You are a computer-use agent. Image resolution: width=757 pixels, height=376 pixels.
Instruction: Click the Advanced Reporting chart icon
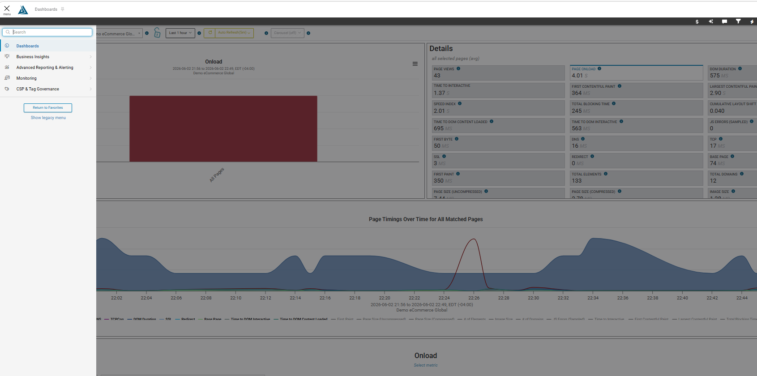[7, 67]
